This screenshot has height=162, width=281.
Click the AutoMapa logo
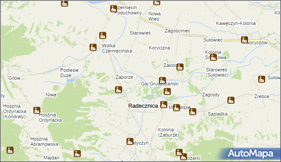point(250,154)
